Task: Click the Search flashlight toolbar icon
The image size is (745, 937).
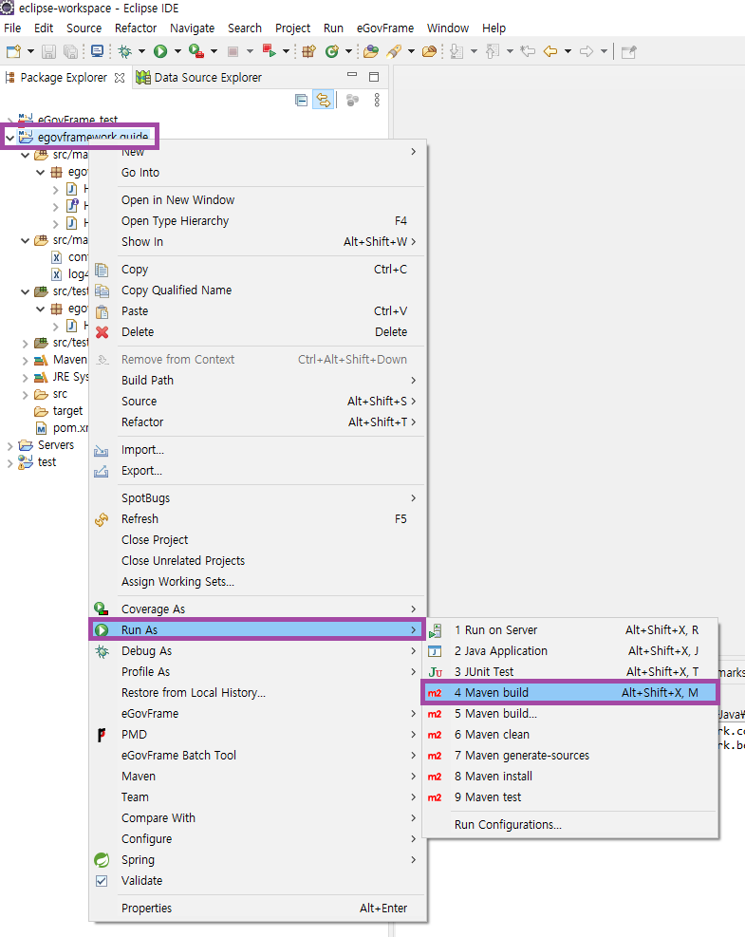Action: [x=394, y=51]
